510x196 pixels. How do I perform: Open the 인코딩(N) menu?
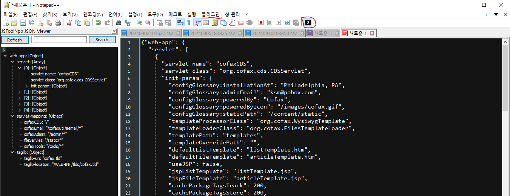point(93,14)
